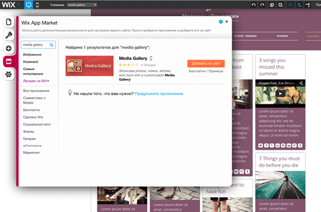Click the Tumblr share icon under video card
321x212 pixels.
tap(300, 145)
